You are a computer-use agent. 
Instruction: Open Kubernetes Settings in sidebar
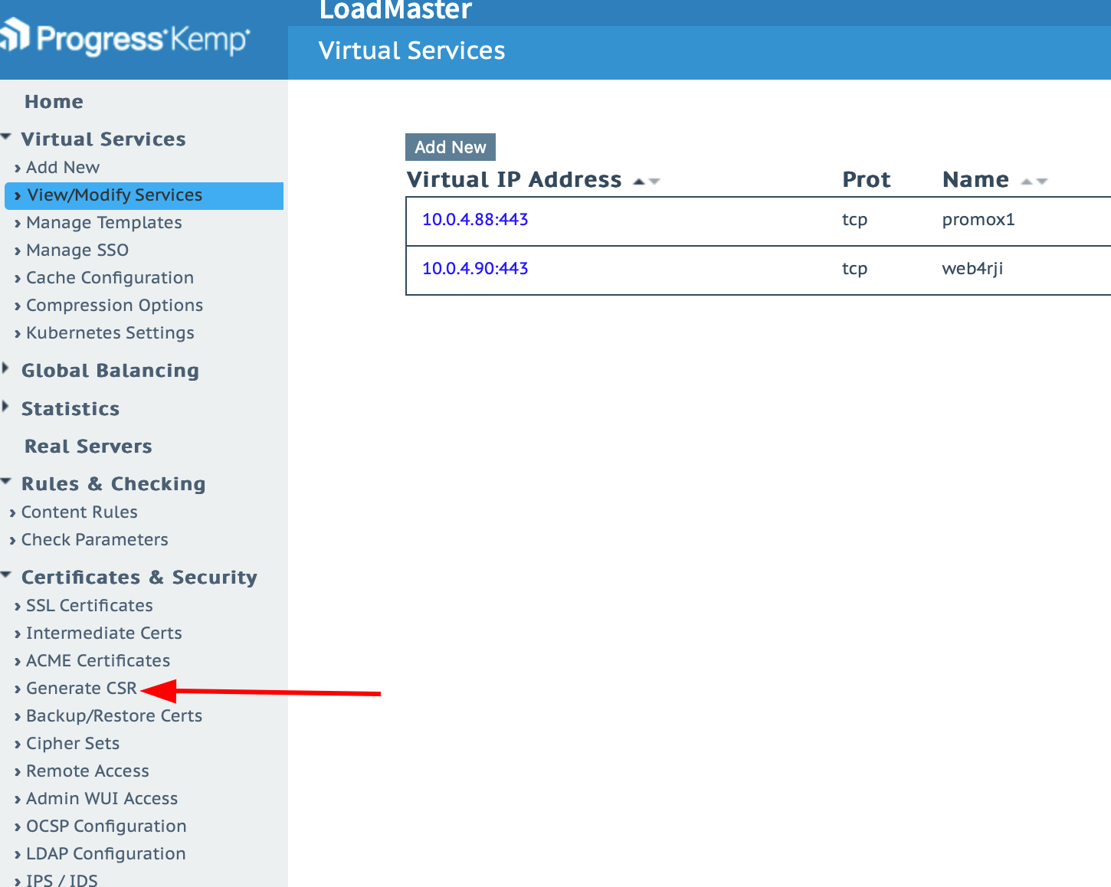(x=110, y=333)
